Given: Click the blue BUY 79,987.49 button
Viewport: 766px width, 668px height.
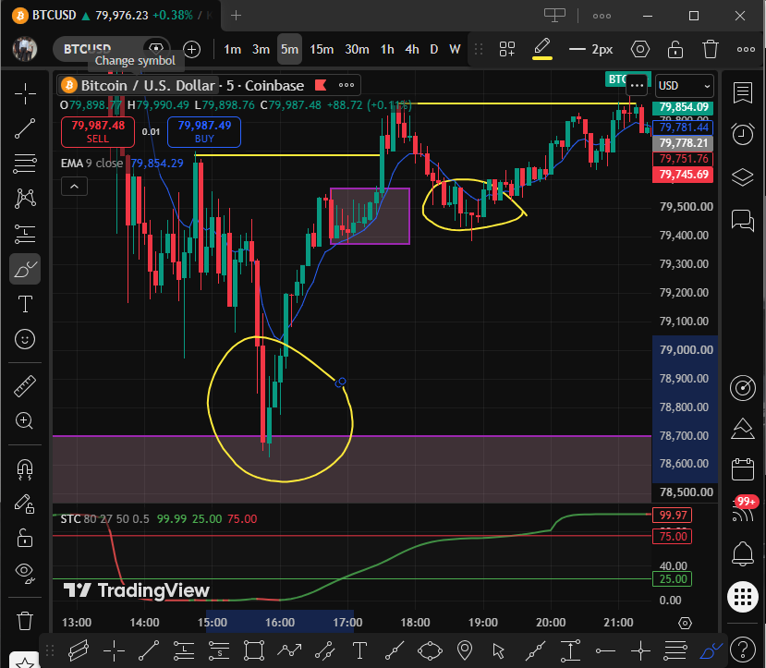Looking at the screenshot, I should (x=204, y=132).
